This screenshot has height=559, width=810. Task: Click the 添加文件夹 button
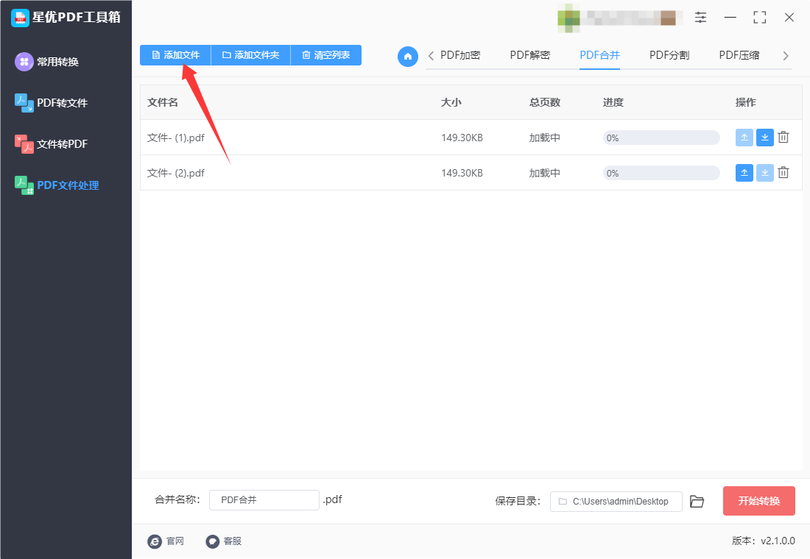coord(250,55)
